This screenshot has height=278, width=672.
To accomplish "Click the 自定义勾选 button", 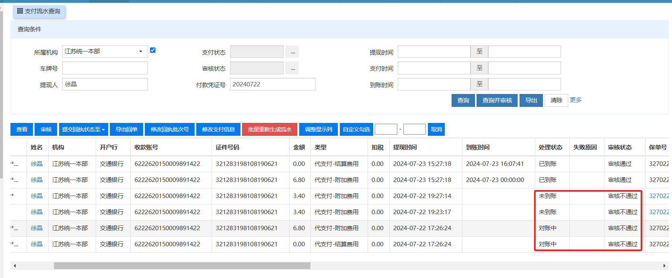I will pyautogui.click(x=356, y=129).
